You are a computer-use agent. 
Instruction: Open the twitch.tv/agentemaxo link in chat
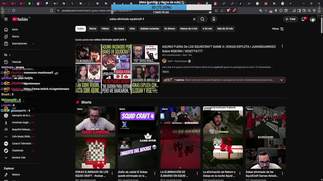46,89
